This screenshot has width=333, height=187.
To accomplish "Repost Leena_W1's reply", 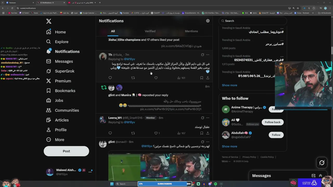I will click(x=133, y=133).
